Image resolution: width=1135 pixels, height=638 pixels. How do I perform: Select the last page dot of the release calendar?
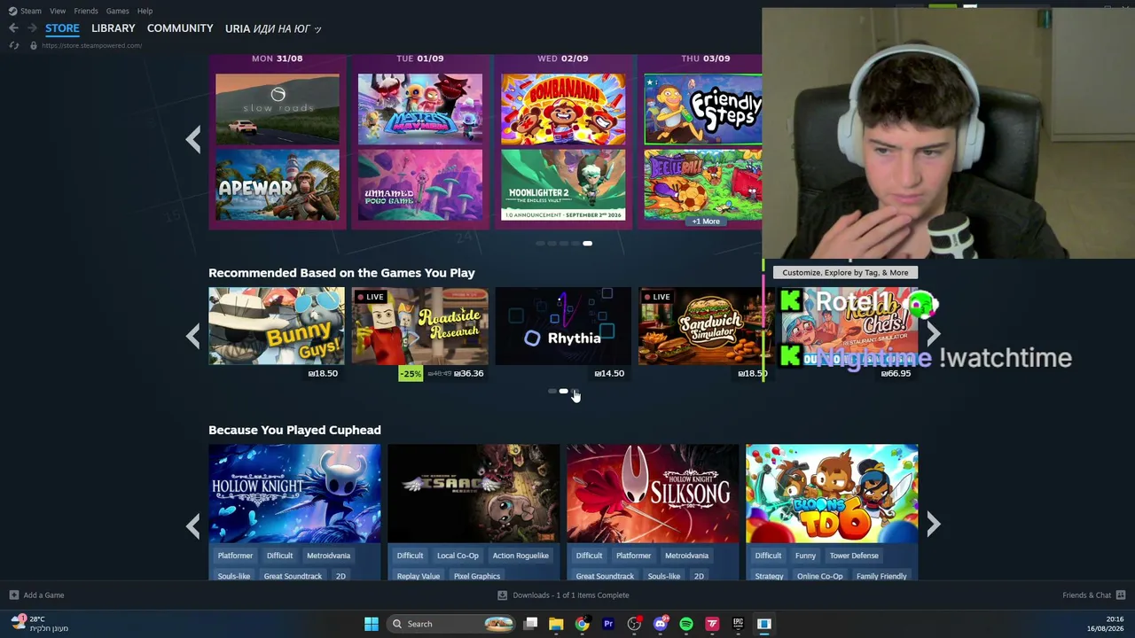click(587, 243)
